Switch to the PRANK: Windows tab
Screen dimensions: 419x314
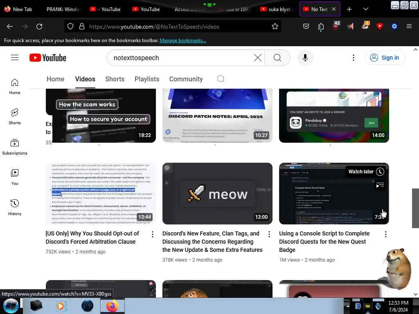click(x=63, y=9)
